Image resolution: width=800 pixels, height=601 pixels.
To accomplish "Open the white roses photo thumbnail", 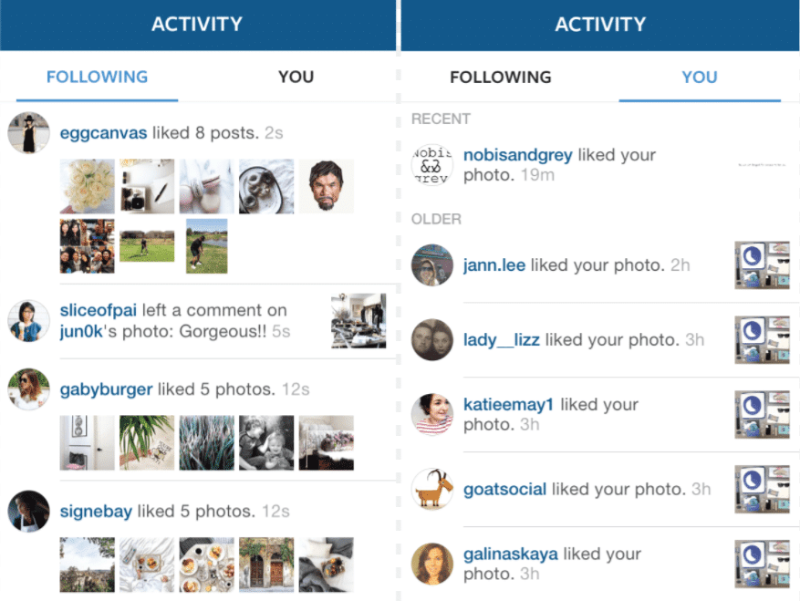I will pos(88,186).
